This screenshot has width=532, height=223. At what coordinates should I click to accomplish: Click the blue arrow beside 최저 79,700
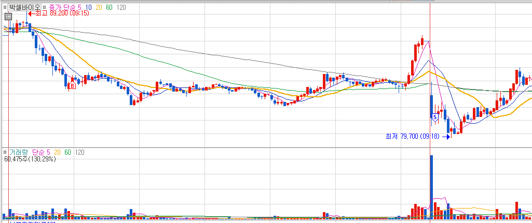click(x=445, y=137)
